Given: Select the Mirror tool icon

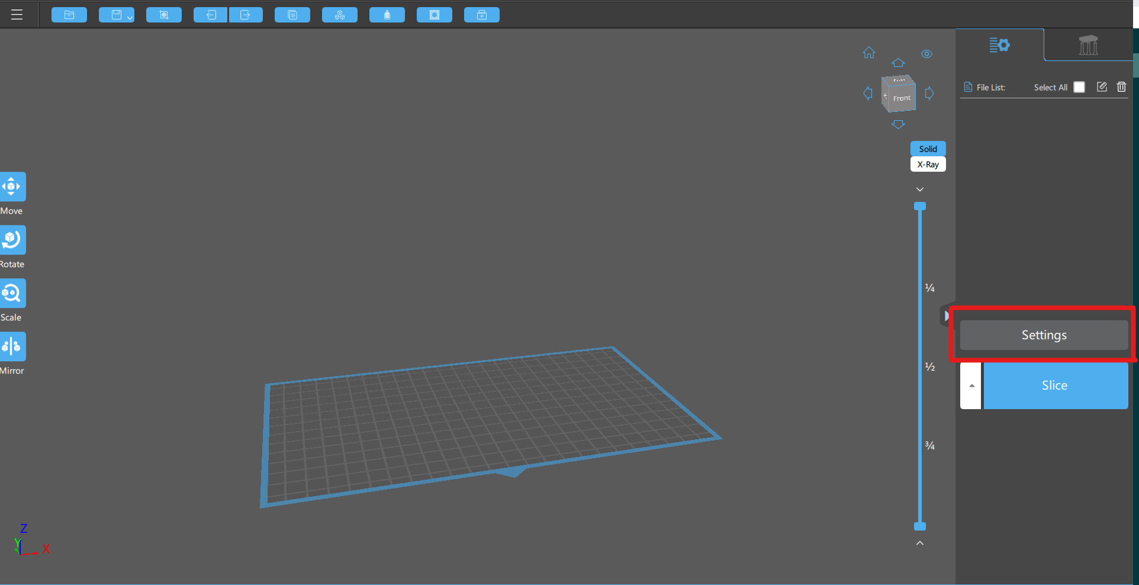Looking at the screenshot, I should click(12, 346).
